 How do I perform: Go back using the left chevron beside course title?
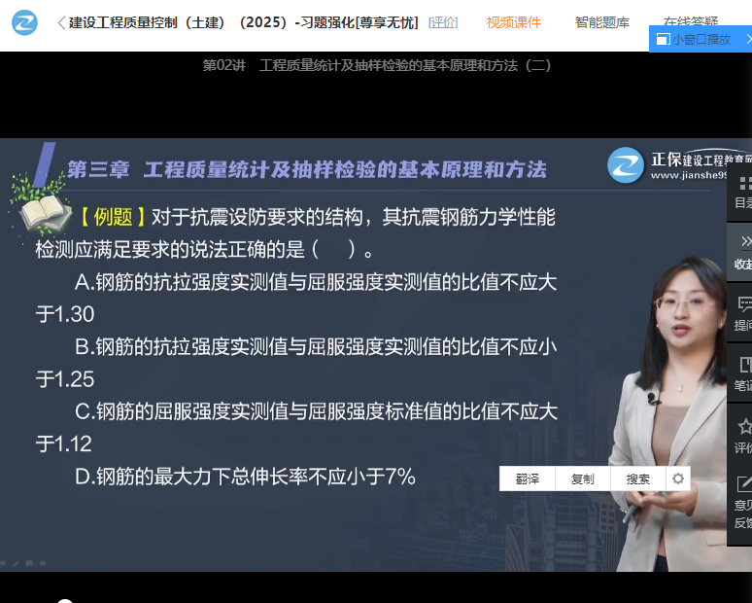tap(61, 22)
